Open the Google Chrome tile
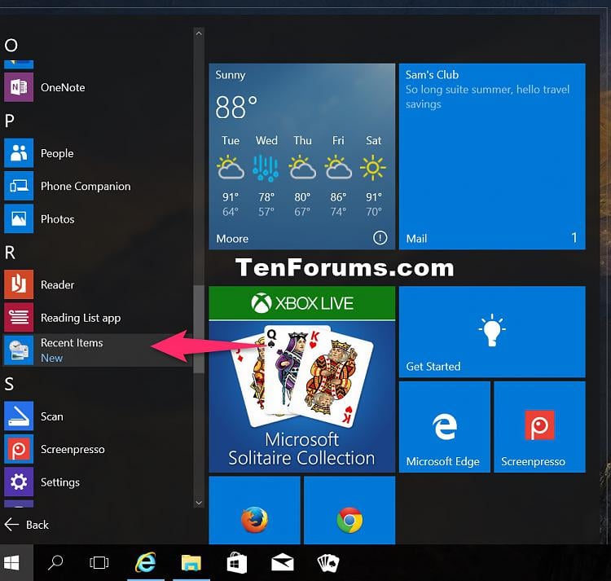 [349, 510]
